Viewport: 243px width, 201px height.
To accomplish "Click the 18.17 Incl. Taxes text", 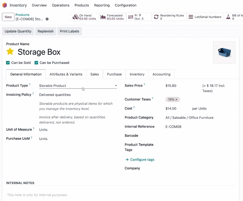I will click(214, 88).
